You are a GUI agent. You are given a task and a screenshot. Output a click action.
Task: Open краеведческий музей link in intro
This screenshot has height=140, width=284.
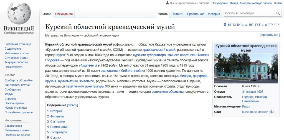pyautogui.click(x=159, y=50)
